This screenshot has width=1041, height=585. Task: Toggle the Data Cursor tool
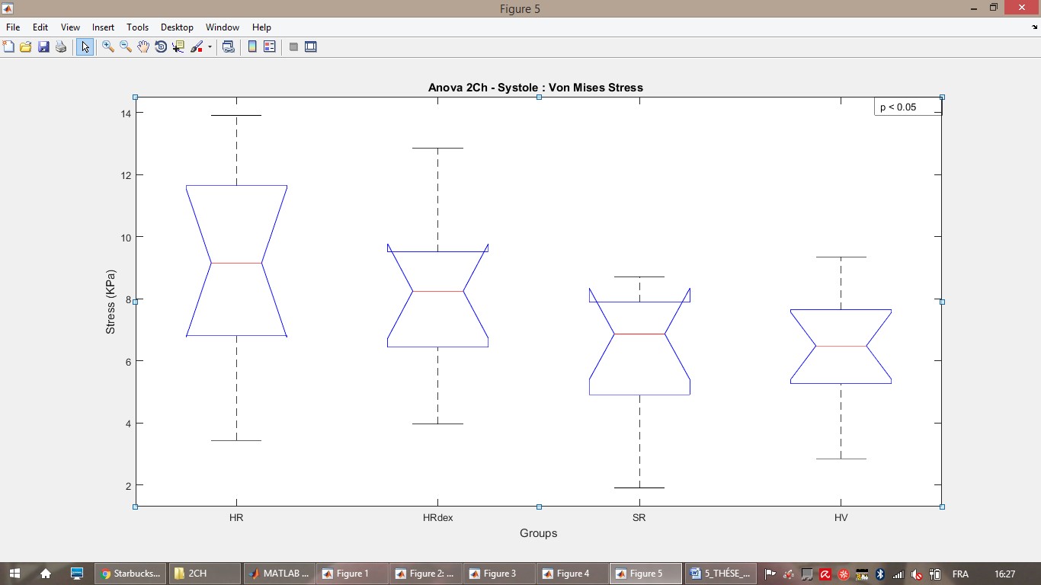[178, 47]
